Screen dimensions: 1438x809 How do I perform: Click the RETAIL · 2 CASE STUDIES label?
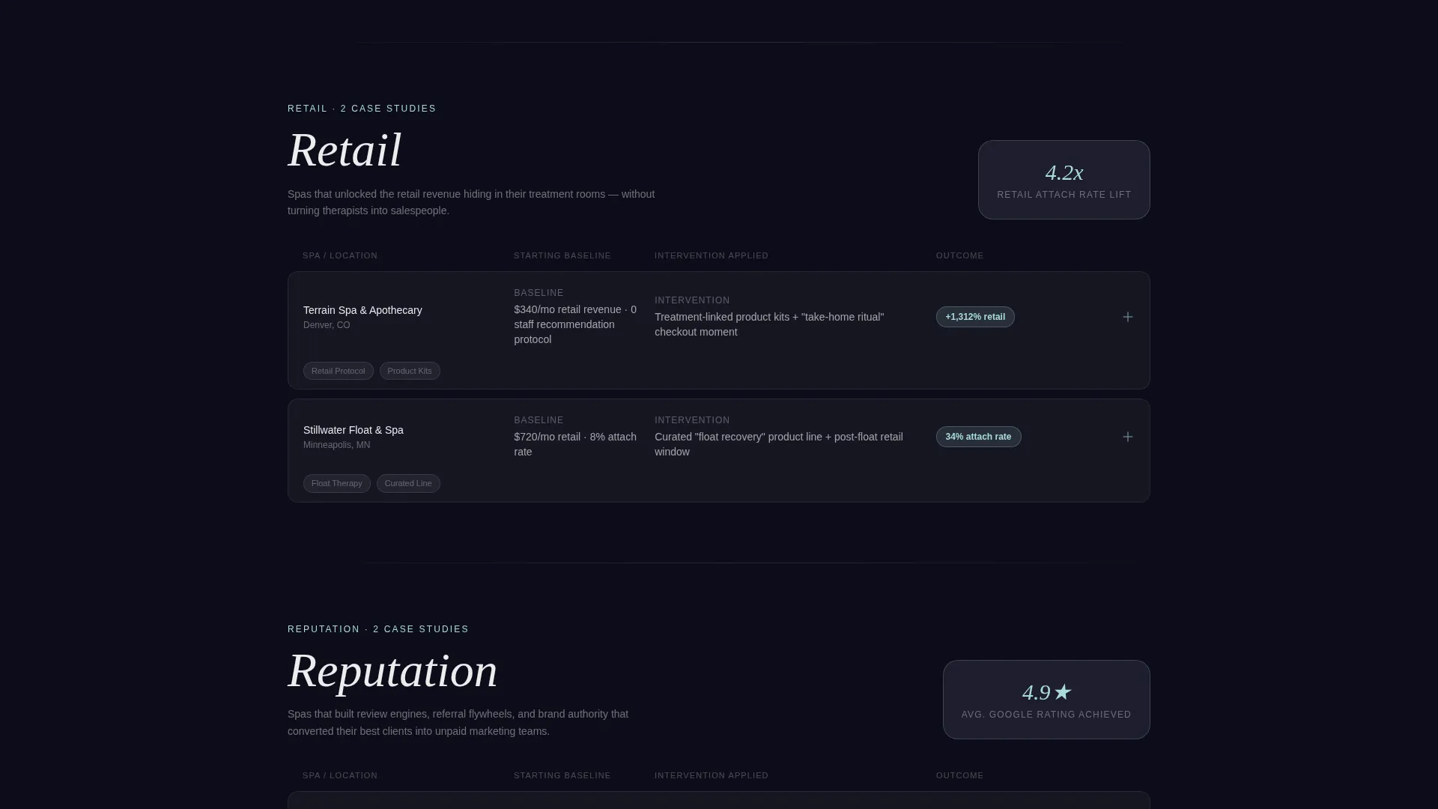point(362,109)
